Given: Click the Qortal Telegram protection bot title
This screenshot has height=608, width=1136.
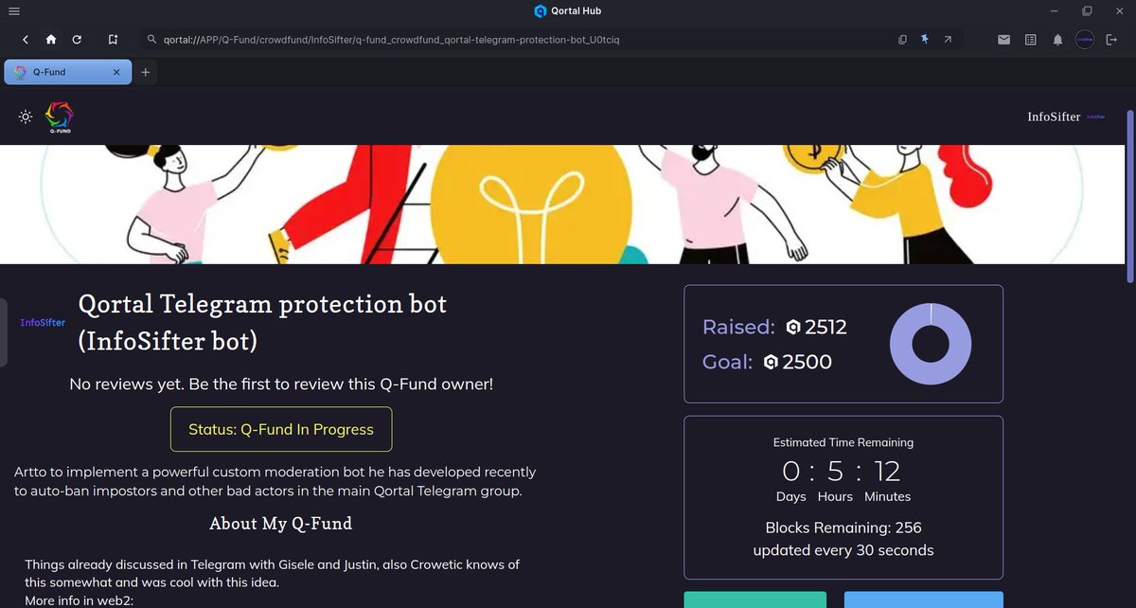Looking at the screenshot, I should (262, 322).
